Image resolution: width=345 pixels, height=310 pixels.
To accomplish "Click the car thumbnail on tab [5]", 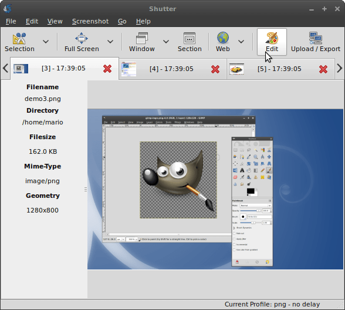I will tap(236, 69).
